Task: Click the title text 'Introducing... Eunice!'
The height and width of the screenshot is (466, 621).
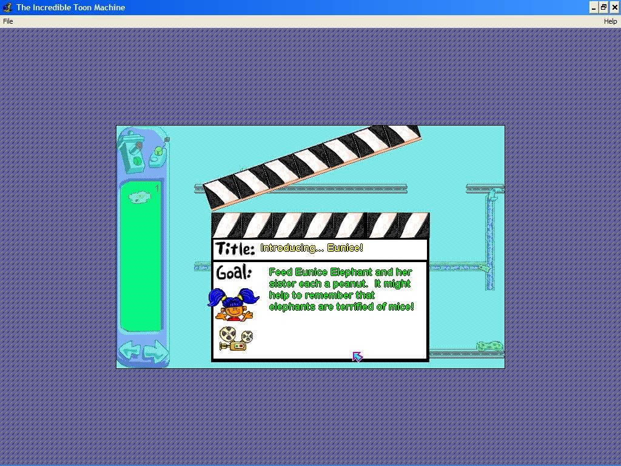Action: [x=311, y=248]
